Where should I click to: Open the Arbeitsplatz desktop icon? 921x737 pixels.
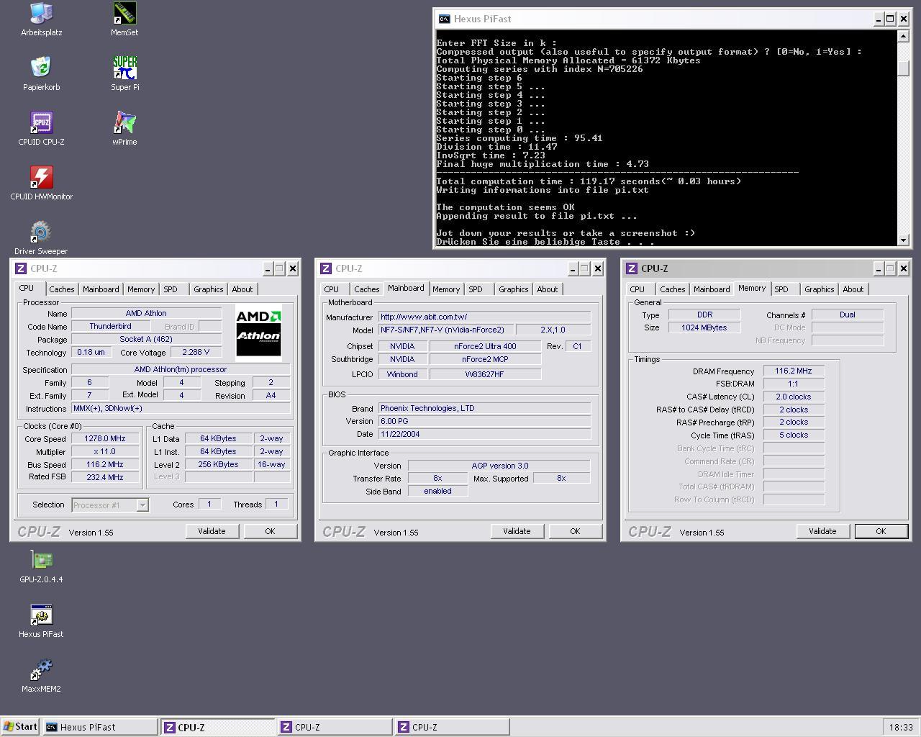pyautogui.click(x=41, y=19)
